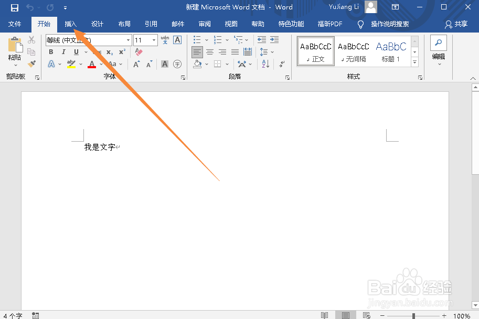Image resolution: width=479 pixels, height=319 pixels.
Task: Apply the 正文 style
Action: coord(315,51)
